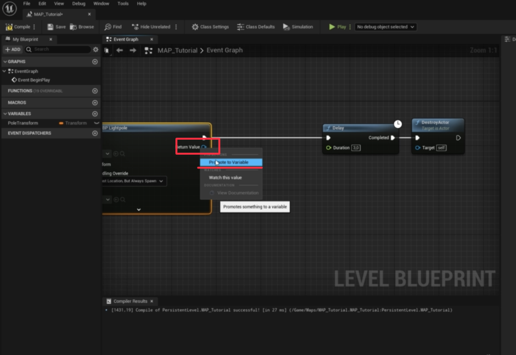516x355 pixels.
Task: Close the My Blueprint panel
Action: (51, 39)
